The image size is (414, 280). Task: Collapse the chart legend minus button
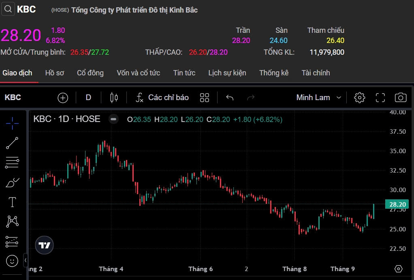click(113, 120)
